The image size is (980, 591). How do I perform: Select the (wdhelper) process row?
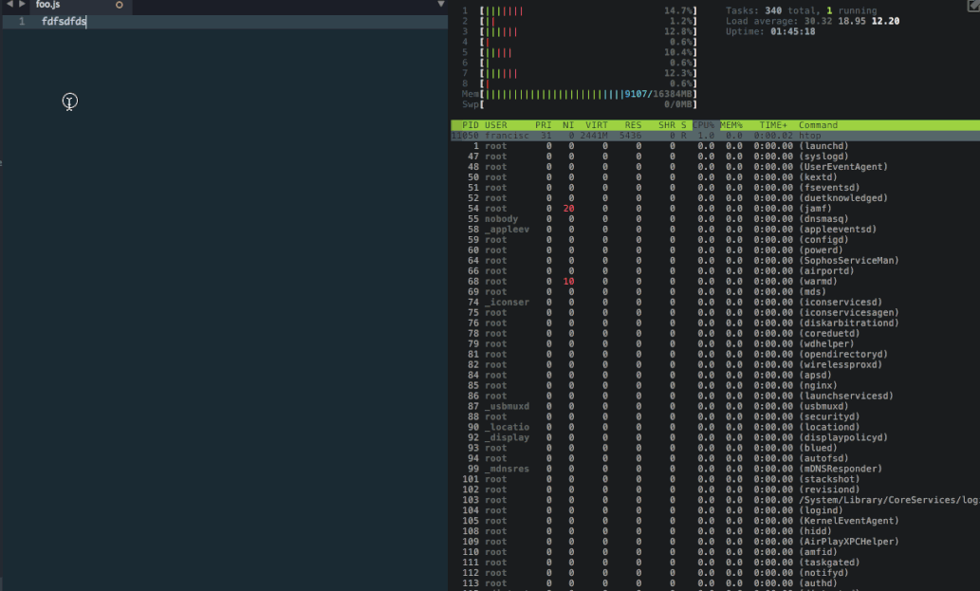coord(715,343)
